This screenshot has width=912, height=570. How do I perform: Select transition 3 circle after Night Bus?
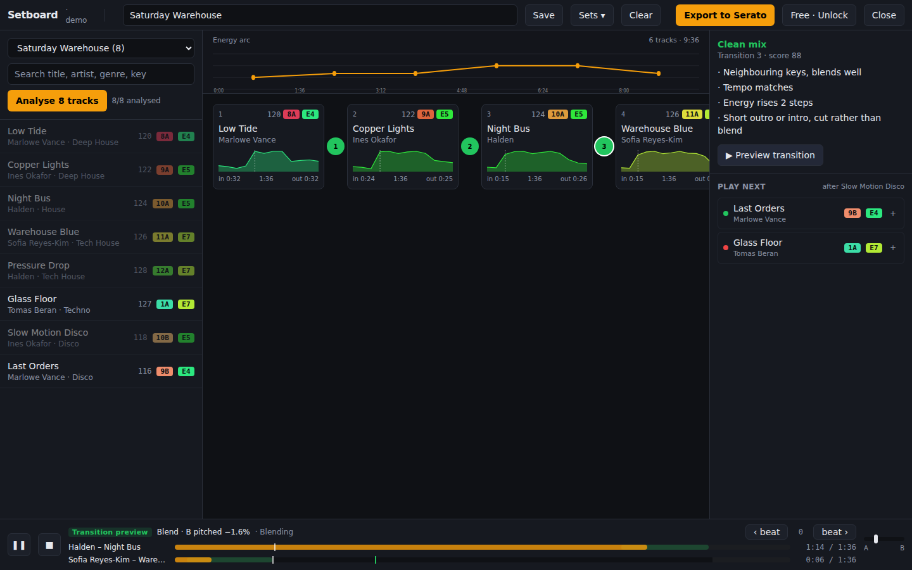pyautogui.click(x=604, y=146)
